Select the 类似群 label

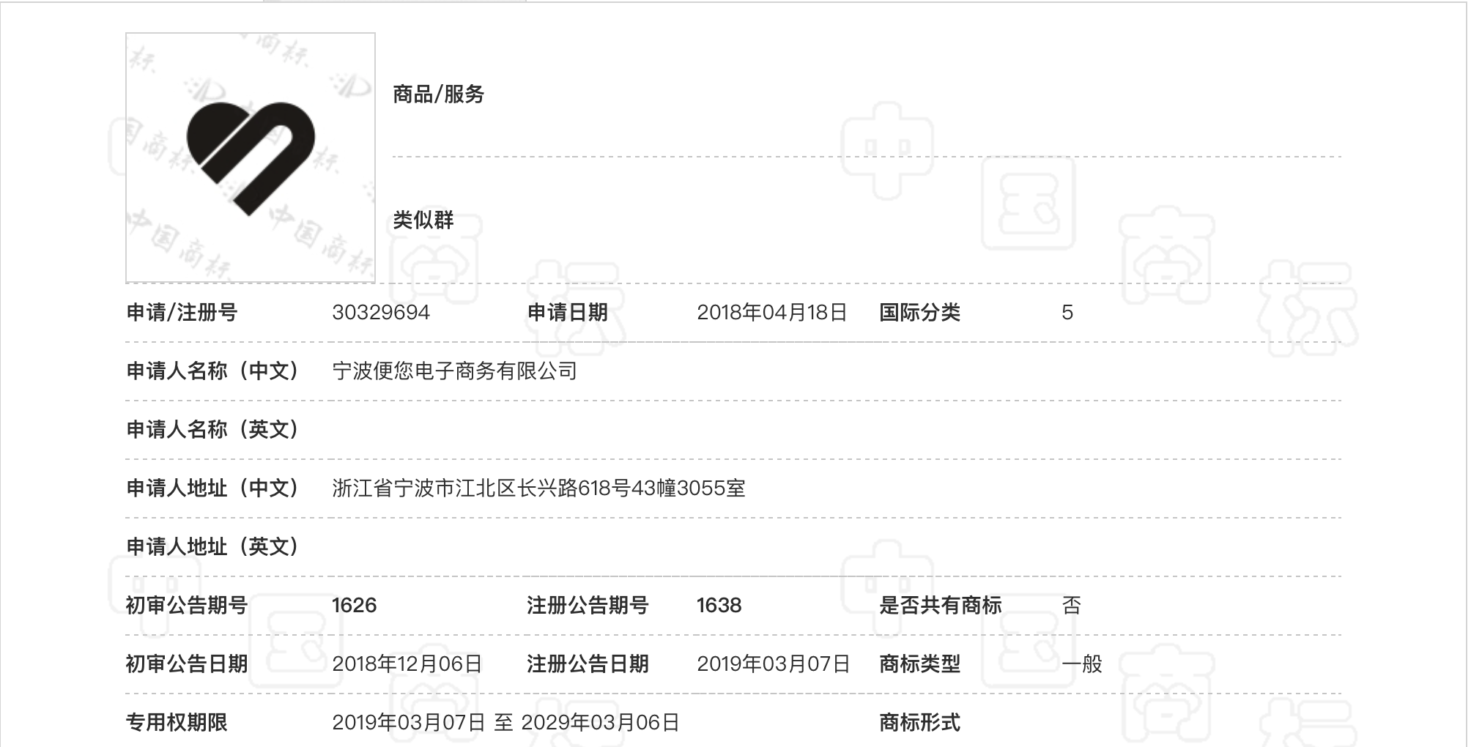click(423, 220)
